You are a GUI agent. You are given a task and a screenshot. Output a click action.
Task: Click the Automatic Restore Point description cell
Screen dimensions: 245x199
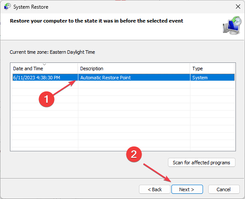tap(106, 78)
